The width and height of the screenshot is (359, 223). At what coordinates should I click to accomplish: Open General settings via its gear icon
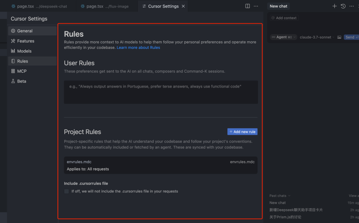pyautogui.click(x=13, y=31)
